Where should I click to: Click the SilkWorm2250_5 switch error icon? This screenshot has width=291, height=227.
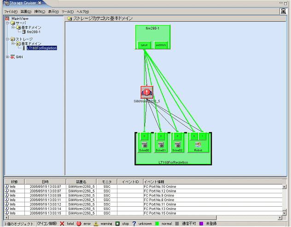tap(146, 92)
